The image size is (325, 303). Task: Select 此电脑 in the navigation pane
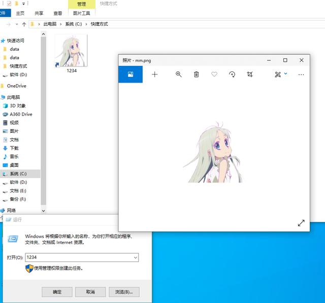click(x=14, y=97)
